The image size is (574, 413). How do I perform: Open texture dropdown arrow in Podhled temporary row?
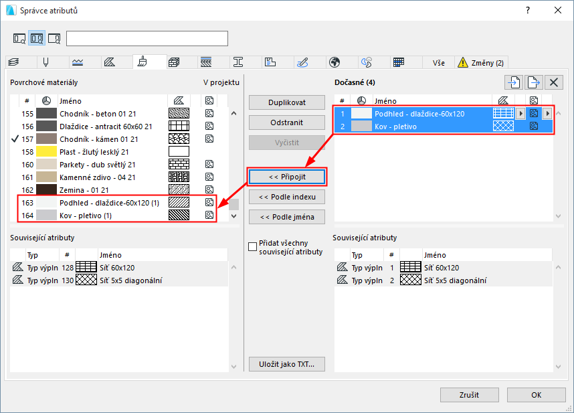point(547,114)
